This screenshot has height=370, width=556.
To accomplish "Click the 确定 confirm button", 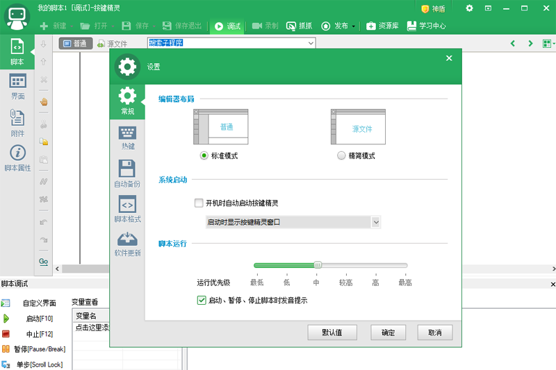I will [x=388, y=333].
